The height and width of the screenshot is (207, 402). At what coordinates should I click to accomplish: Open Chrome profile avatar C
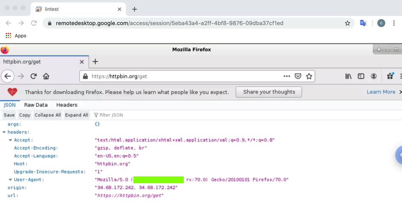pyautogui.click(x=381, y=23)
